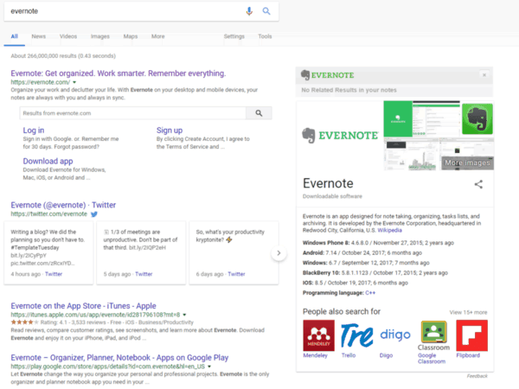519x389 pixels.
Task: Expand dropdown arrow next to evernote.com URL
Action: click(74, 82)
